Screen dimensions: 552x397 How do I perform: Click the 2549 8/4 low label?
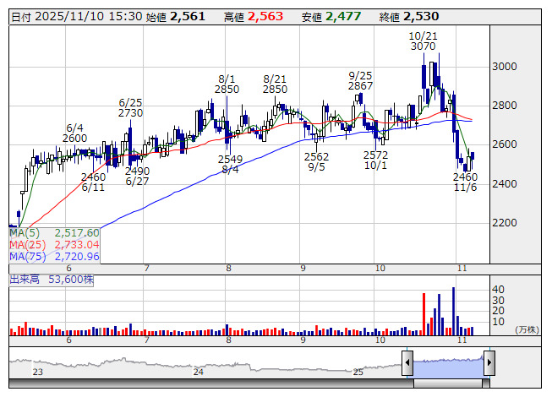click(230, 165)
